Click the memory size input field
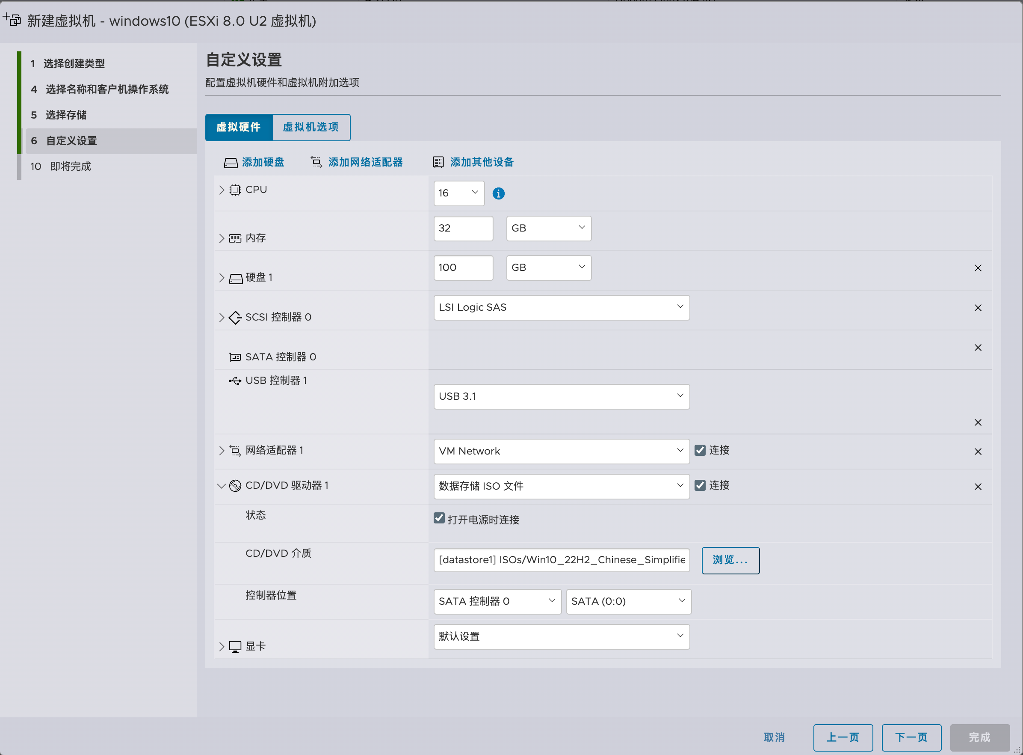The height and width of the screenshot is (755, 1023). pos(463,229)
